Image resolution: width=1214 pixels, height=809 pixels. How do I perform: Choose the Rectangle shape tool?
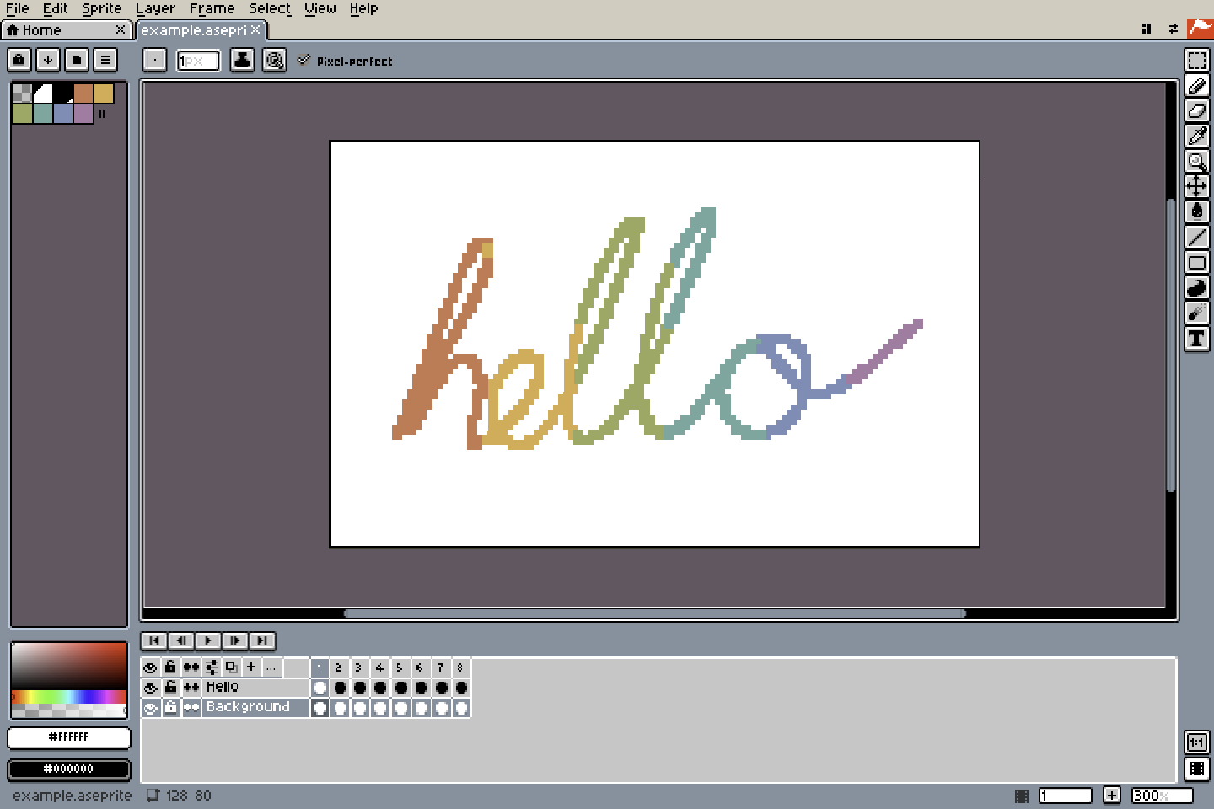point(1196,263)
